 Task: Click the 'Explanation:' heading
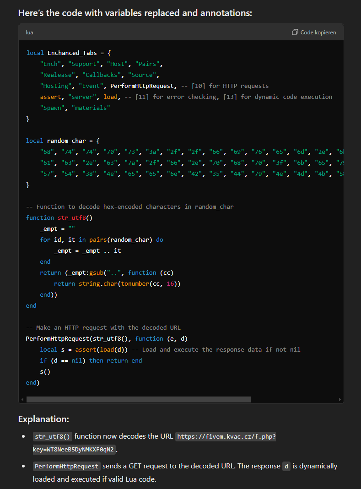click(43, 419)
